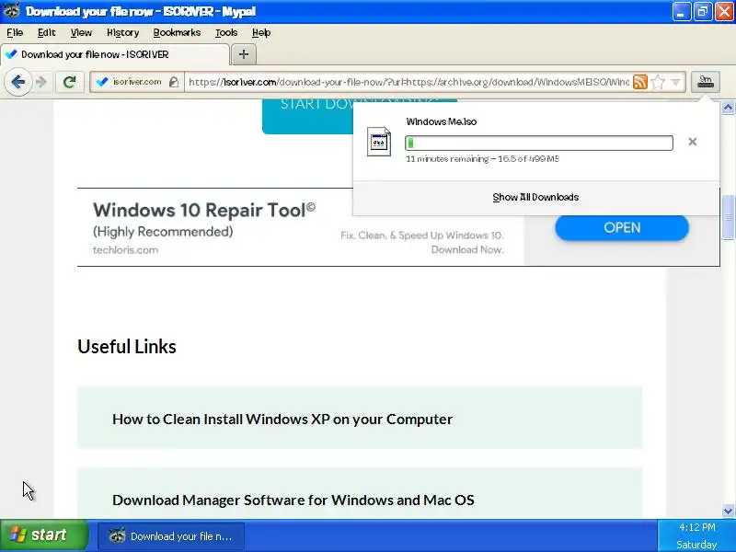Click the Mypal raccoon title bar icon
This screenshot has width=736, height=552.
click(11, 10)
